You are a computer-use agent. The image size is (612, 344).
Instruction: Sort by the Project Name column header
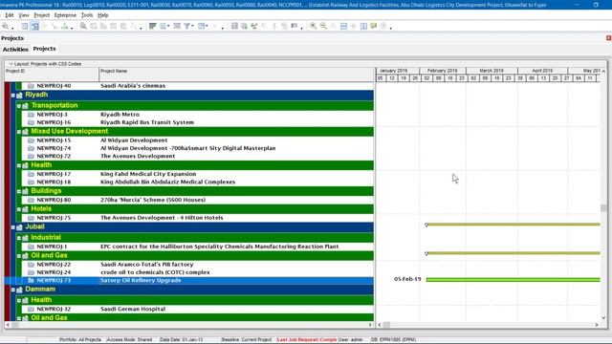[x=237, y=74]
